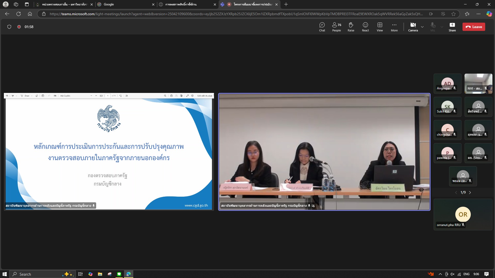Open the LINE app on taskbar
Image resolution: width=495 pixels, height=278 pixels.
(x=119, y=274)
